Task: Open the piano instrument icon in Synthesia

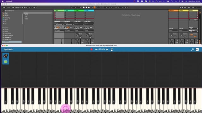Action: (x=6, y=56)
